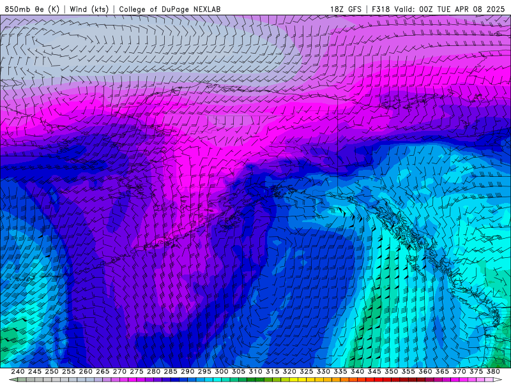Click the 300 color scale label
The width and height of the screenshot is (511, 383).
click(x=221, y=372)
